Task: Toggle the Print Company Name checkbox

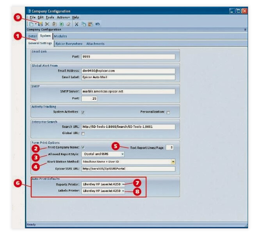Action: coord(83,147)
